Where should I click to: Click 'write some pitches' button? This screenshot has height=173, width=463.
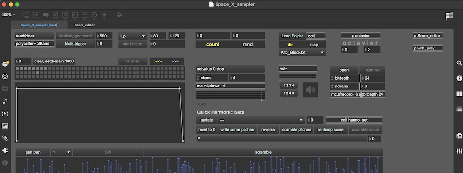pos(237,129)
